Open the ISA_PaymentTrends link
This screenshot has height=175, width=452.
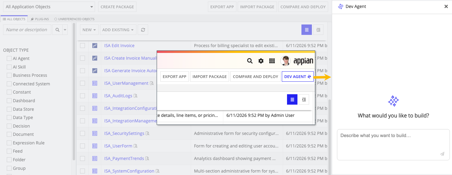(x=124, y=158)
